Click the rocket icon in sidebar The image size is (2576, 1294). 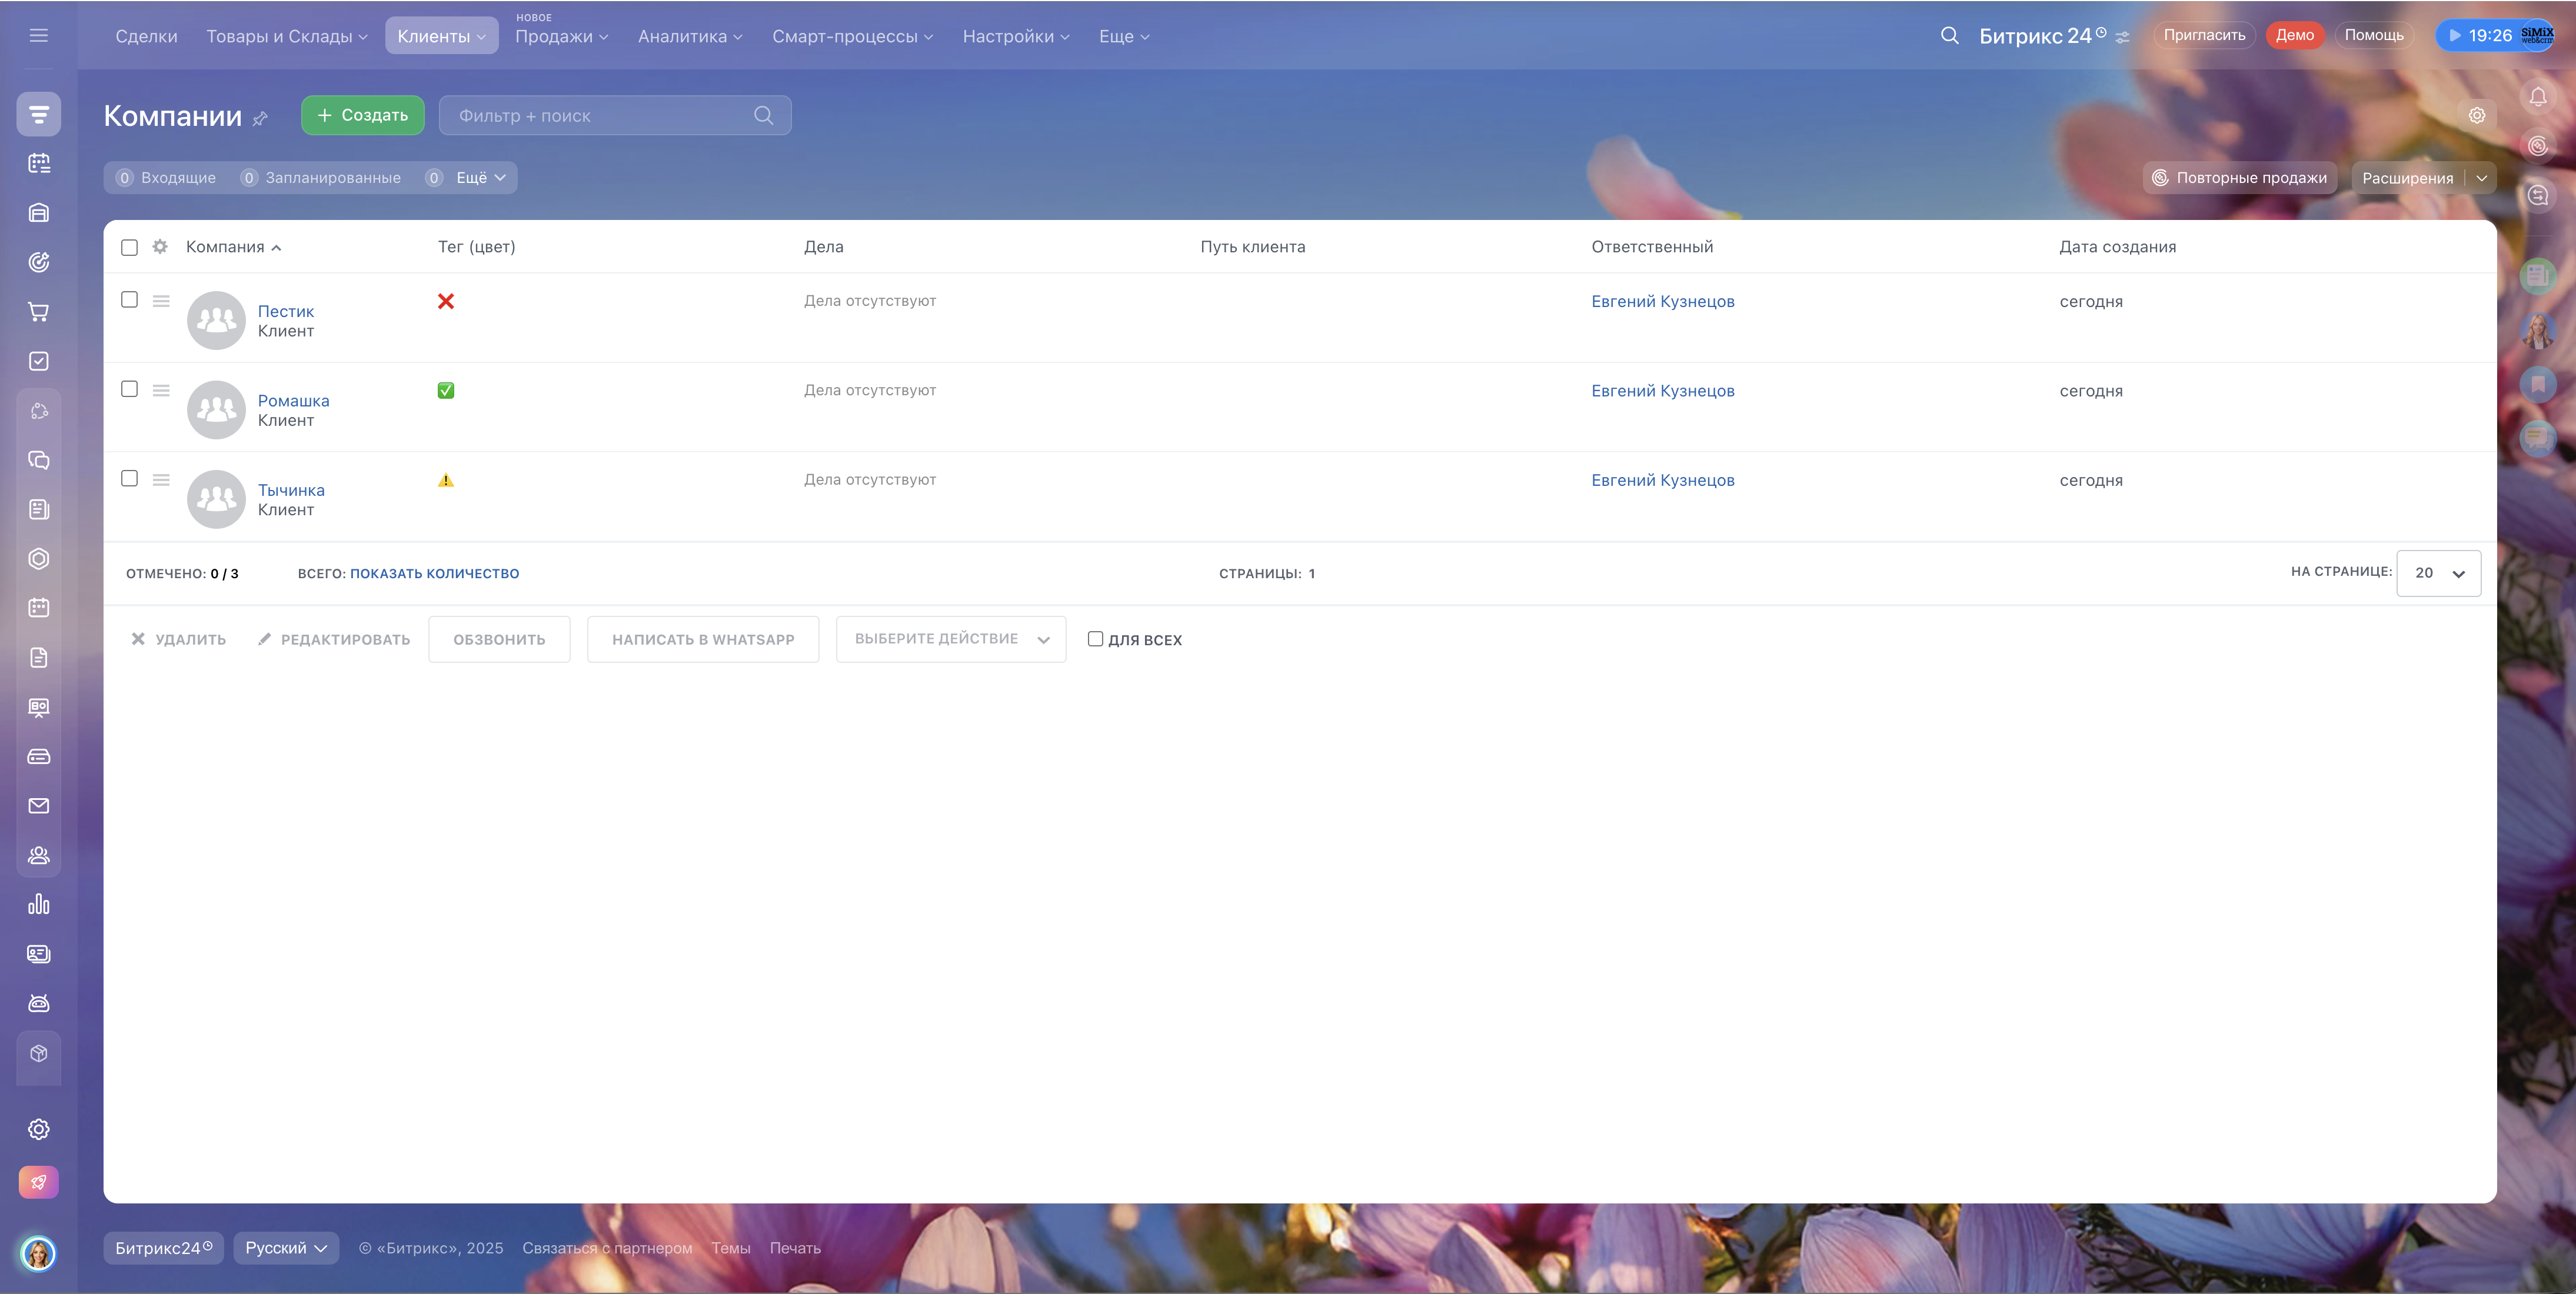tap(39, 1182)
